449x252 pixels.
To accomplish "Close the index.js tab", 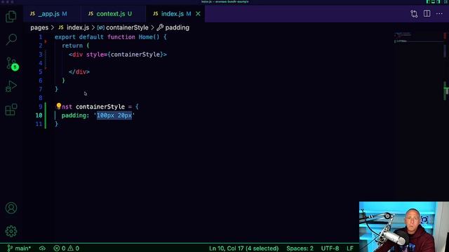I will click(198, 14).
